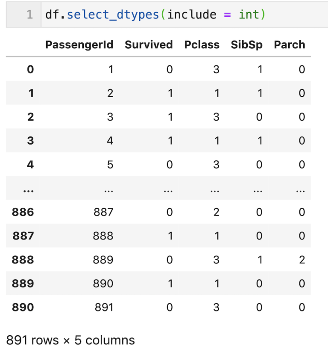Click the PassengerId column header

click(x=79, y=45)
